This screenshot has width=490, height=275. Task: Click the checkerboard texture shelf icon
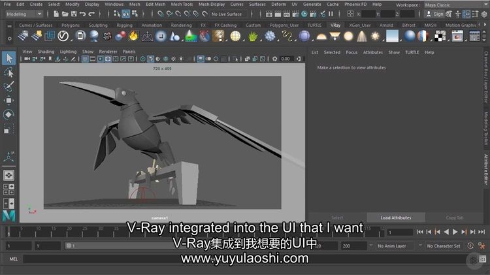(440, 36)
